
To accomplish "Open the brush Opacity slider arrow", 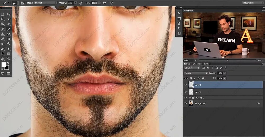I will [76, 3].
